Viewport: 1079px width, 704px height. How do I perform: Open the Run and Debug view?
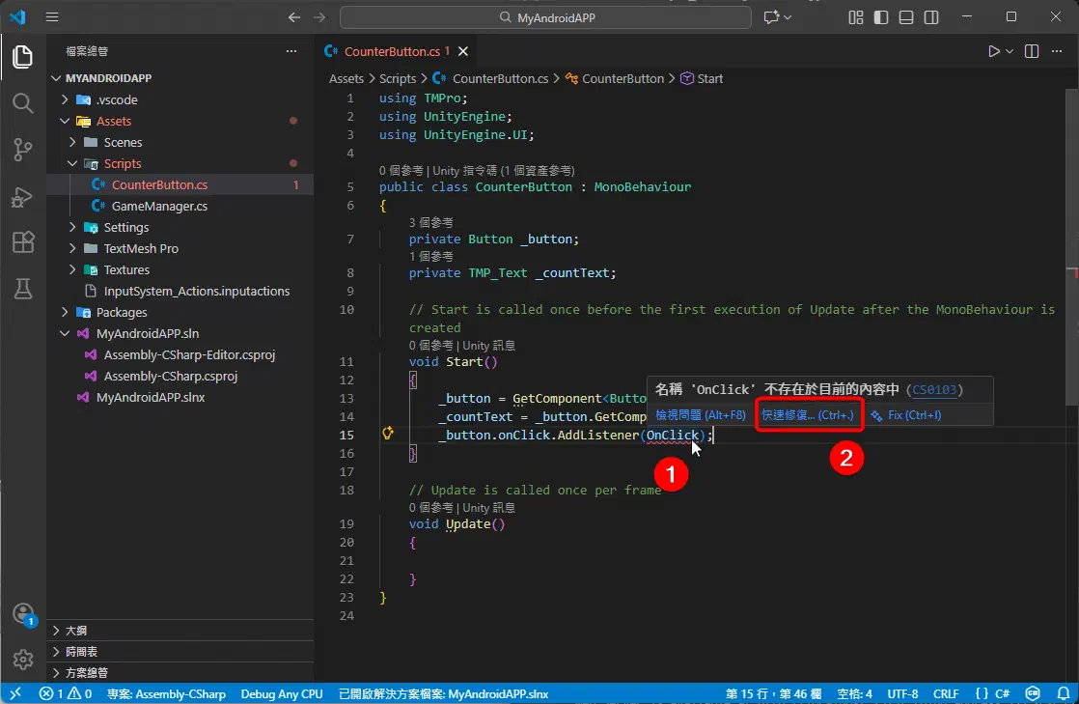[23, 196]
